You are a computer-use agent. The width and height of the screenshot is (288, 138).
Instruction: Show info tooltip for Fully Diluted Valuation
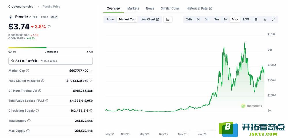pos(43,81)
